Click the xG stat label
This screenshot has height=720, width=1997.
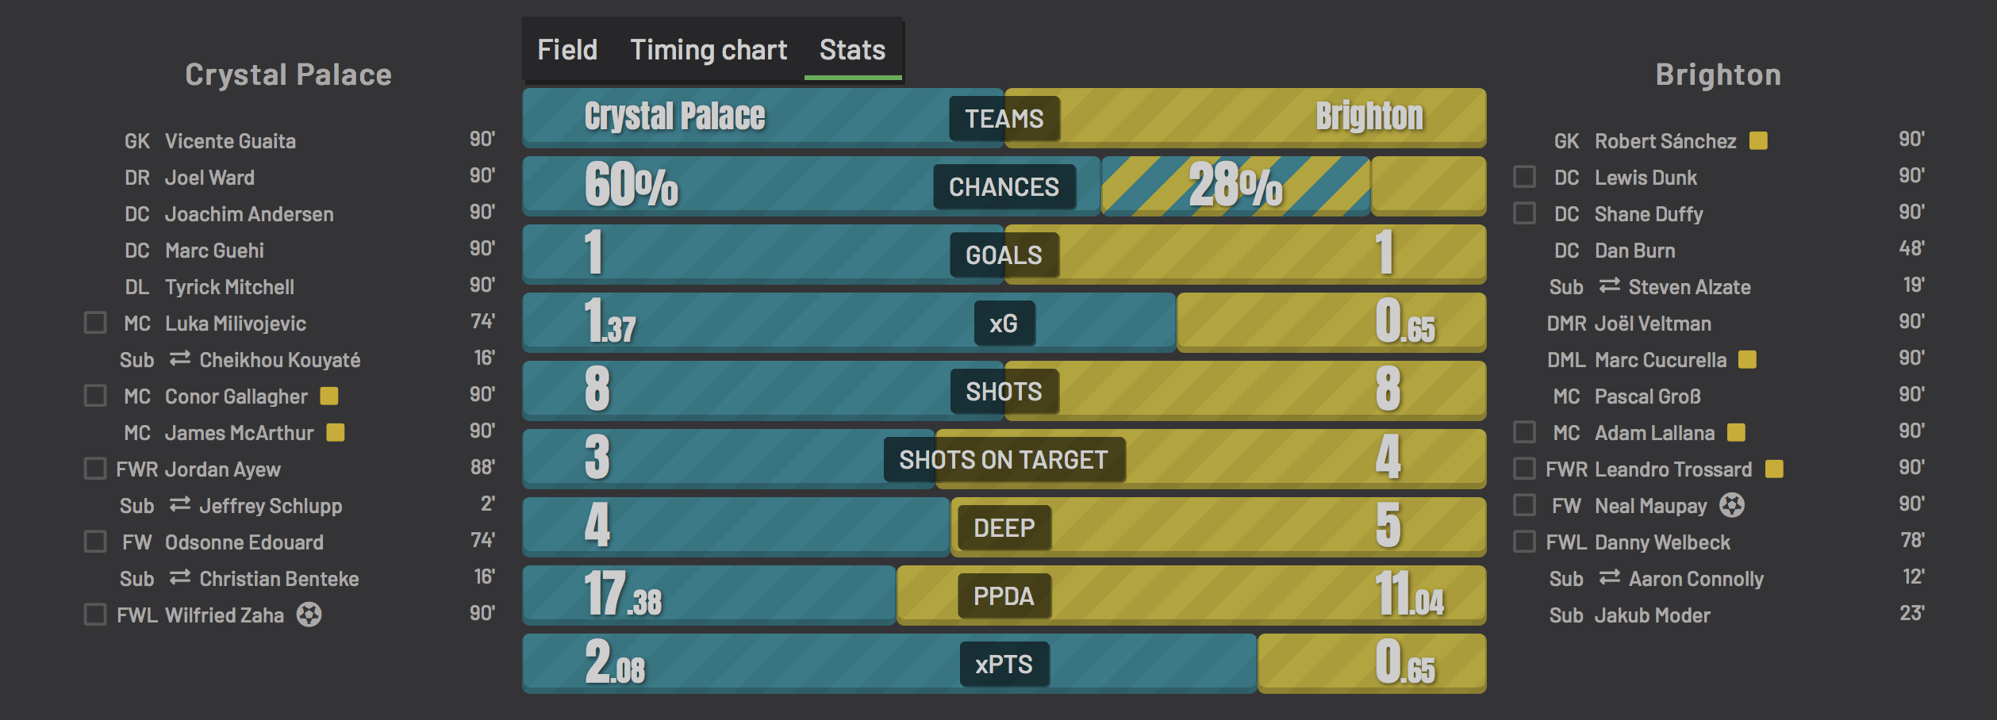click(x=1004, y=324)
